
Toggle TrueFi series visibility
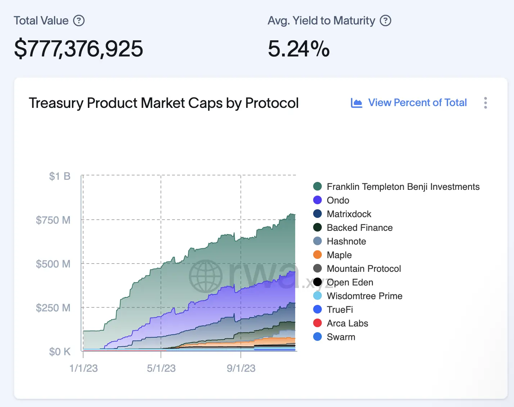click(339, 310)
